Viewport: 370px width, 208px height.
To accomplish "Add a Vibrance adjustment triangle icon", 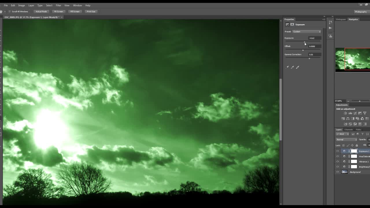I will [365, 113].
